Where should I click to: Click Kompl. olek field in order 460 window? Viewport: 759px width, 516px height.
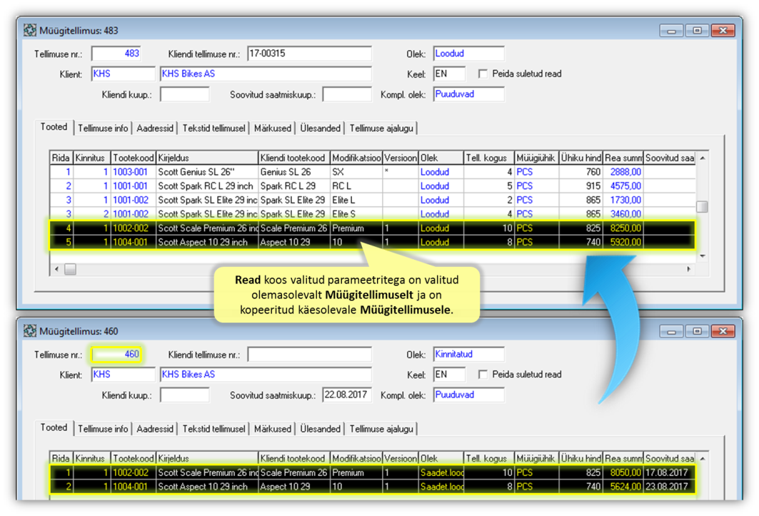[468, 395]
